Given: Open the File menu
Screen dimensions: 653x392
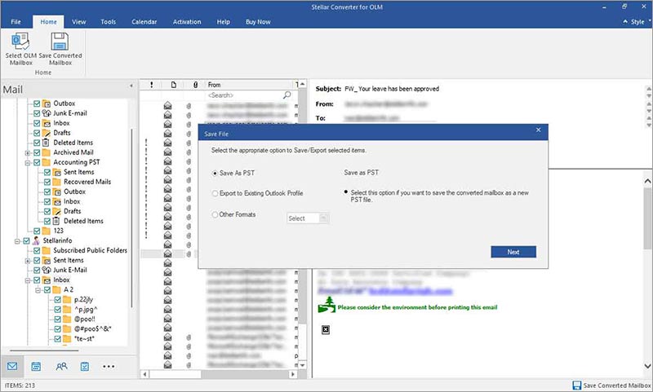Looking at the screenshot, I should point(16,22).
